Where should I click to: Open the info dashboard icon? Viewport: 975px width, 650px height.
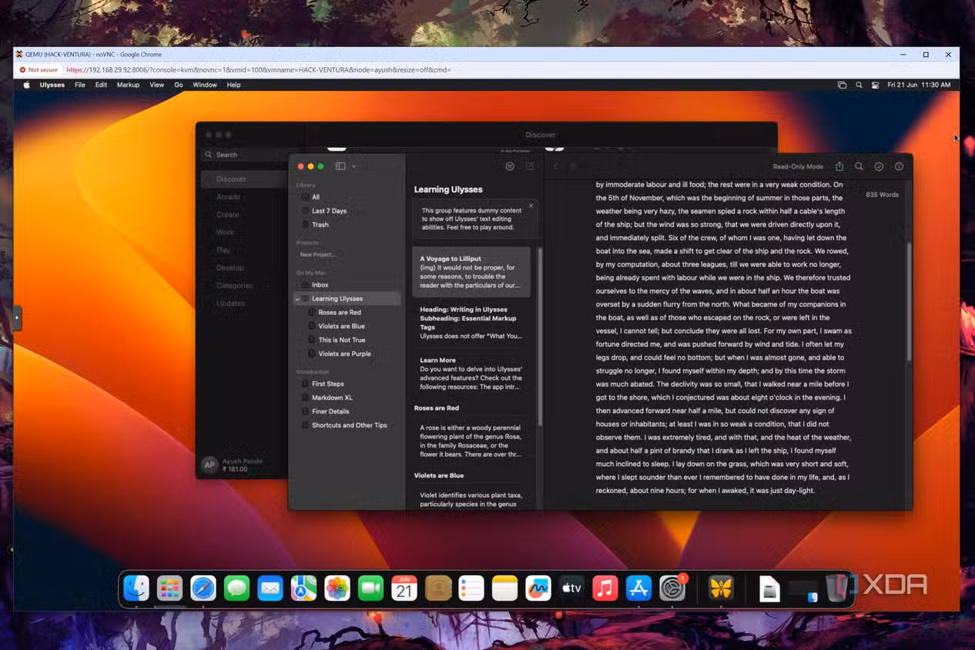click(899, 166)
